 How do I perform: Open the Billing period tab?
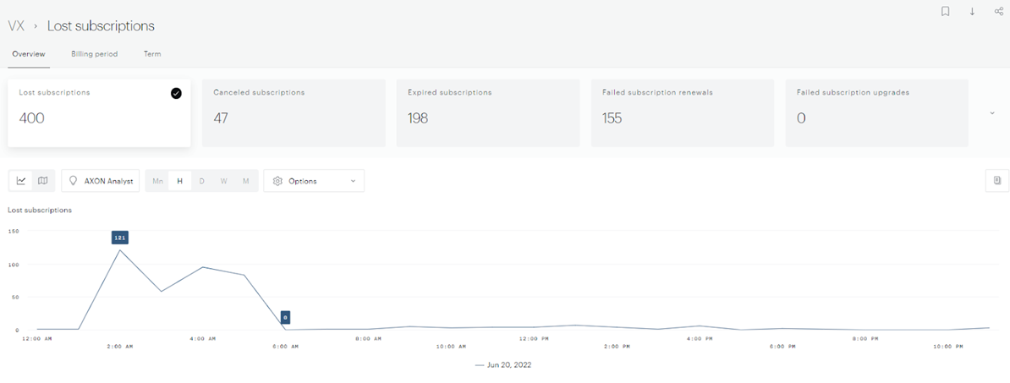click(x=94, y=54)
